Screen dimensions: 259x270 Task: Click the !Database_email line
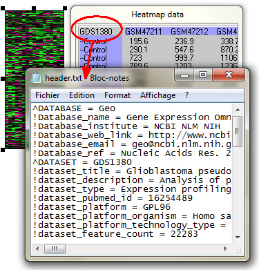(132, 144)
